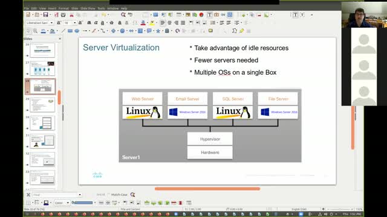387x217 pixels.
Task: Select the Ellipse shape tool
Action: click(x=77, y=31)
